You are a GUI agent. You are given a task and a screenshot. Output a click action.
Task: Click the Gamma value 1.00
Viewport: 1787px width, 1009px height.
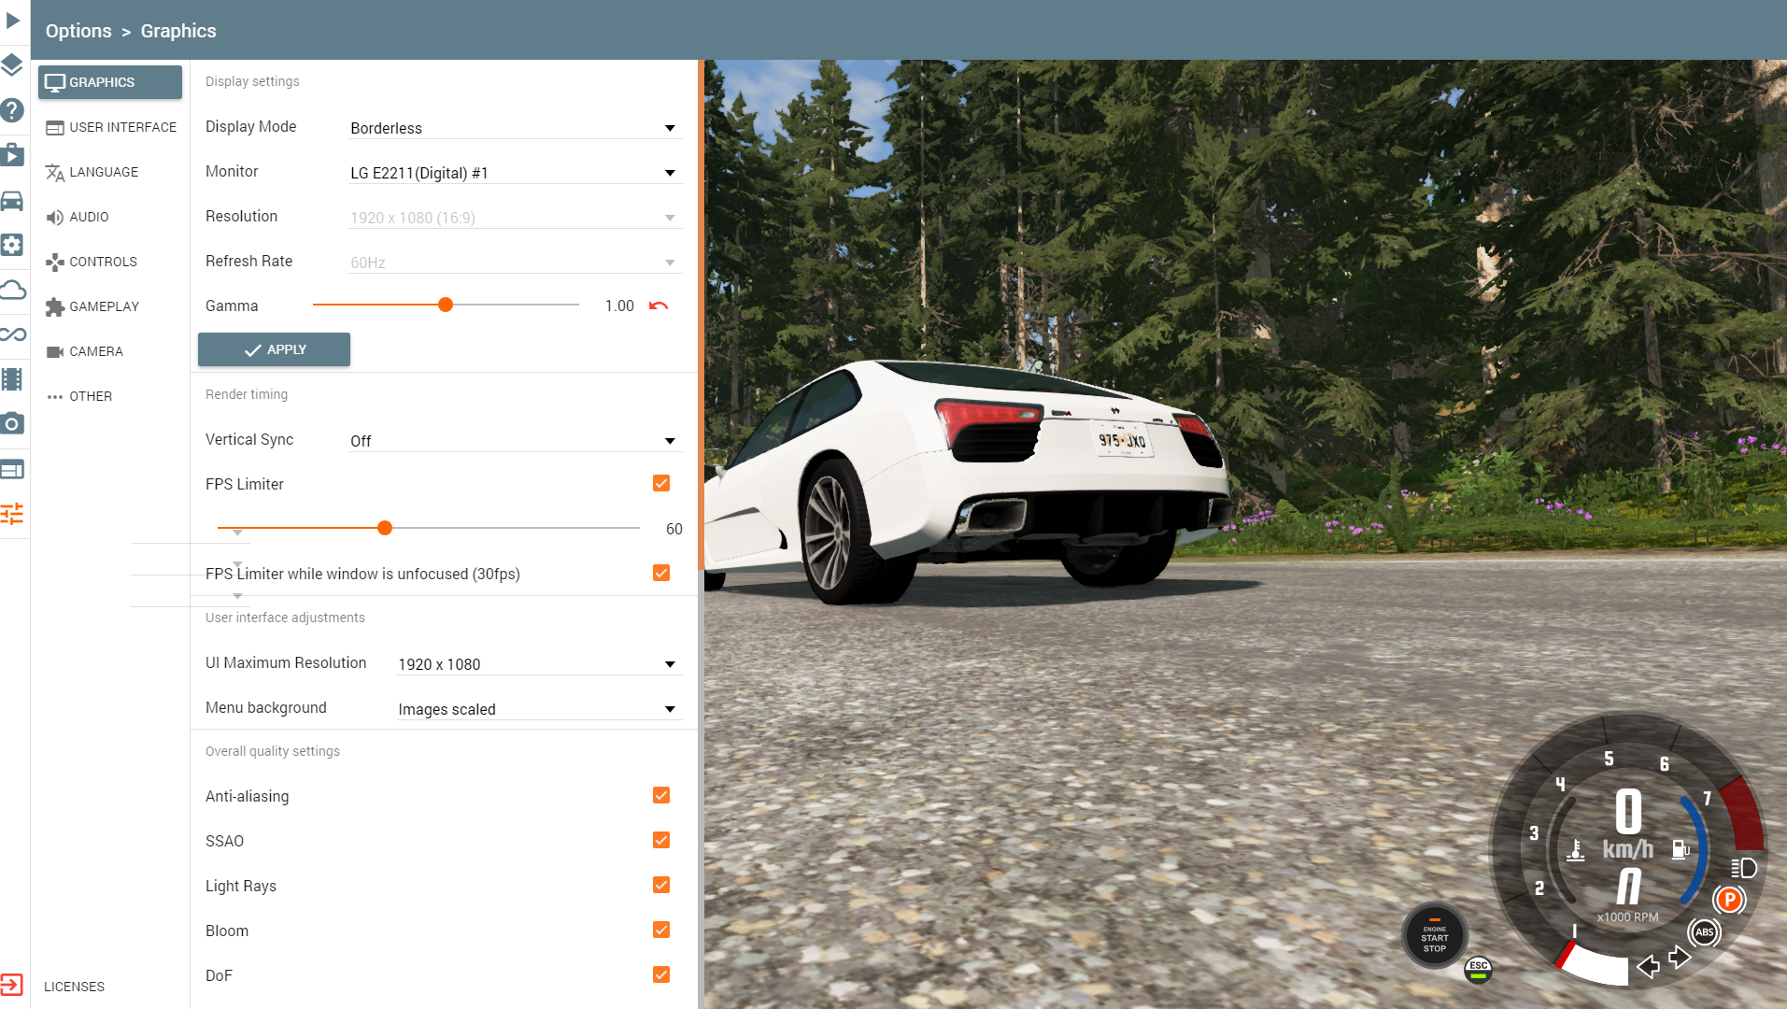(x=619, y=306)
